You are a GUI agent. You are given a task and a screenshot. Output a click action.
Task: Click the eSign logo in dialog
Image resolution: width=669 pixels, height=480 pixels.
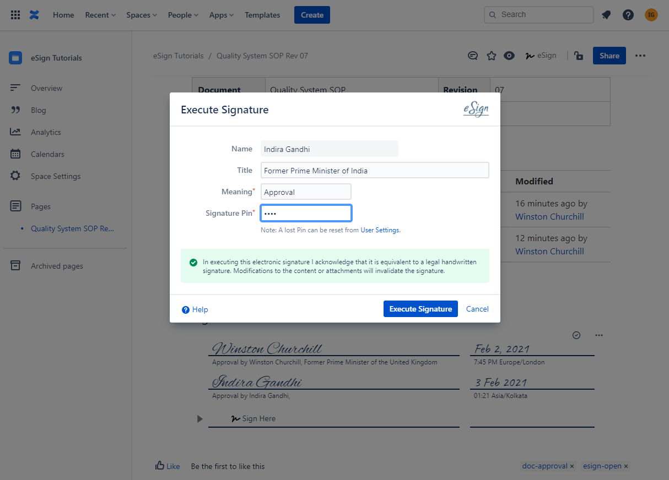point(476,110)
